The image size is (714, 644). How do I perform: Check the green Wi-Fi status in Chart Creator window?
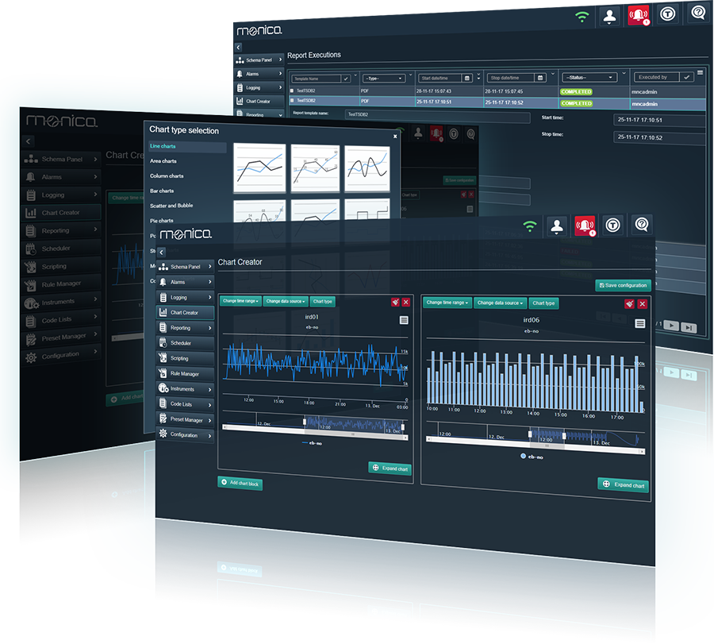[530, 226]
